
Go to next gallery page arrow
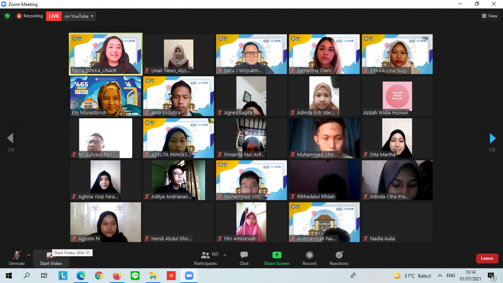click(492, 138)
